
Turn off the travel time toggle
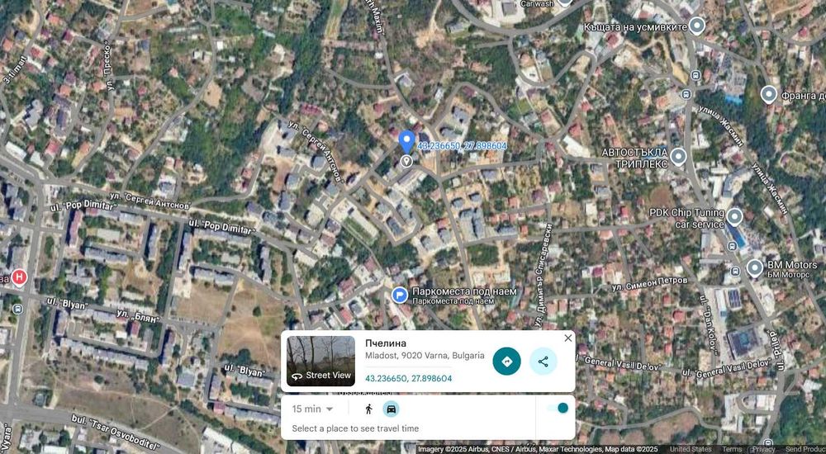pyautogui.click(x=558, y=408)
